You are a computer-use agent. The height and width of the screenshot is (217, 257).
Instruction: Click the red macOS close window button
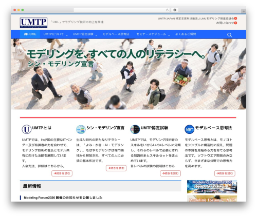click(15, 10)
